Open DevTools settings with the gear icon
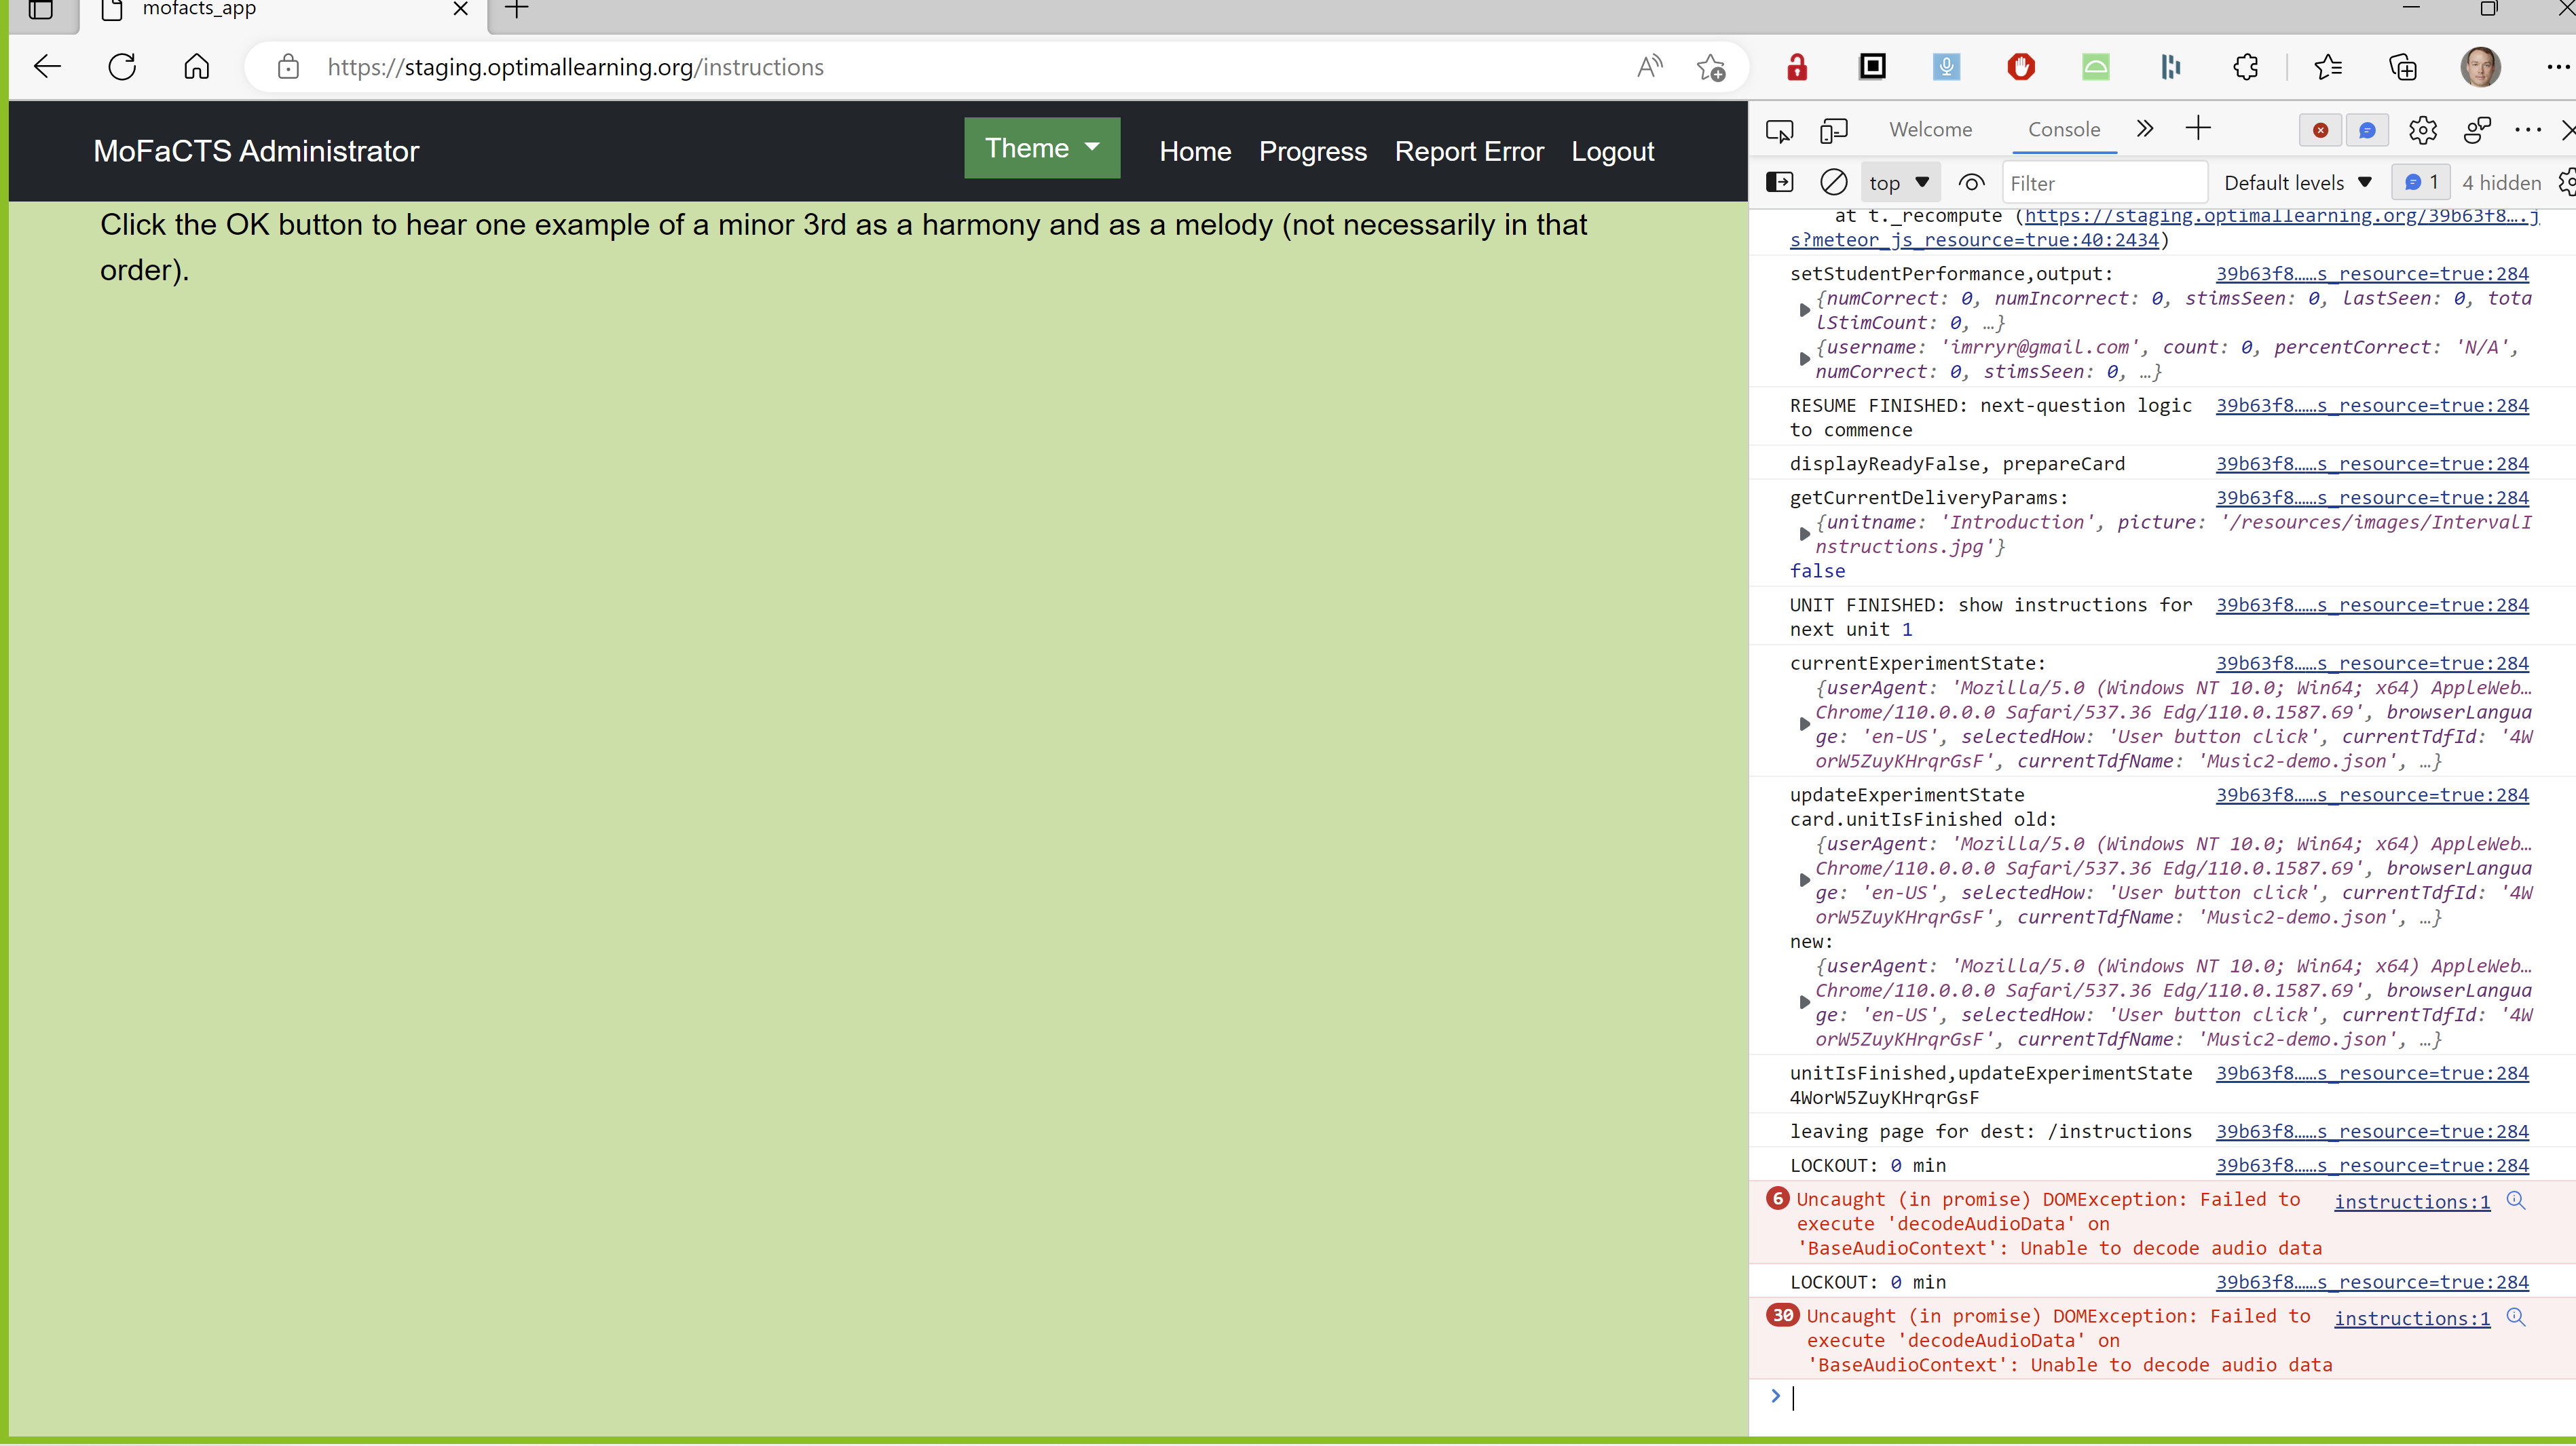This screenshot has width=2576, height=1446. (x=2423, y=131)
